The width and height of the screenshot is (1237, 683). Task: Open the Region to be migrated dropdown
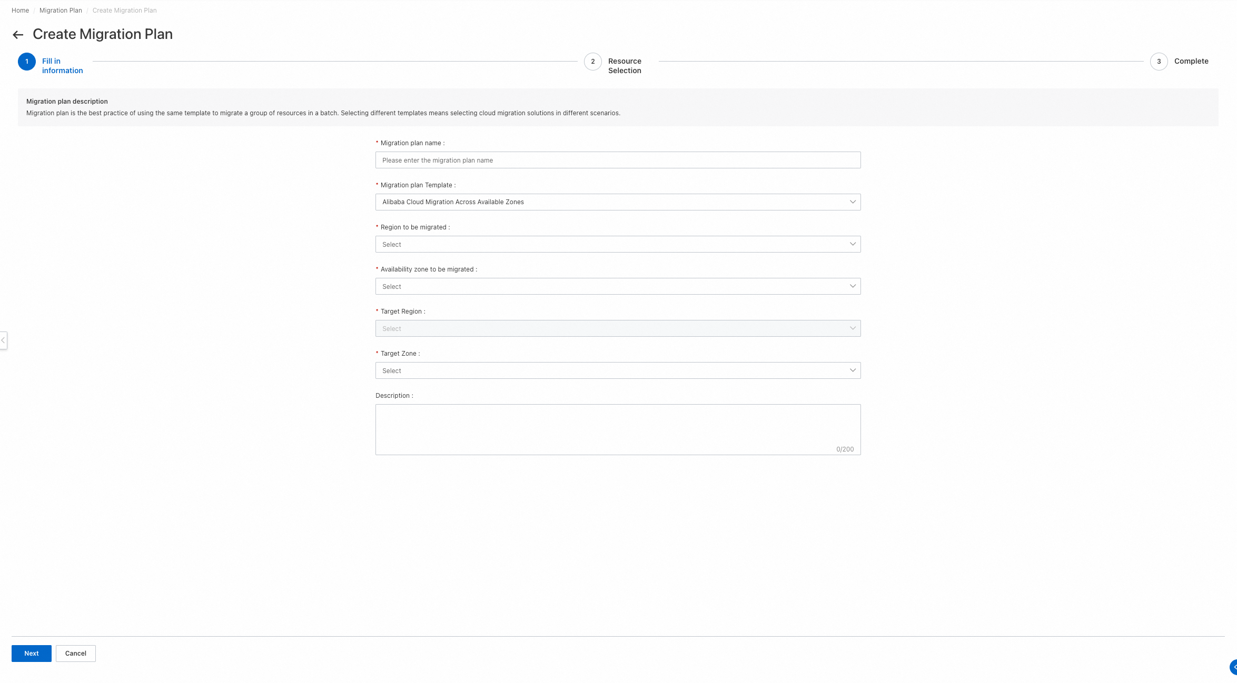617,244
